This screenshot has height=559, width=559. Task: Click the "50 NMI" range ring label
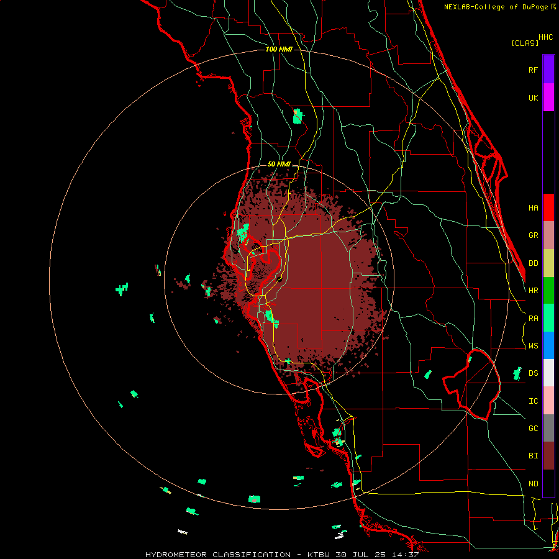[279, 165]
